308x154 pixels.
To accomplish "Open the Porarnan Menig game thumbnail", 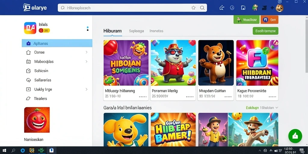I will click(173, 63).
